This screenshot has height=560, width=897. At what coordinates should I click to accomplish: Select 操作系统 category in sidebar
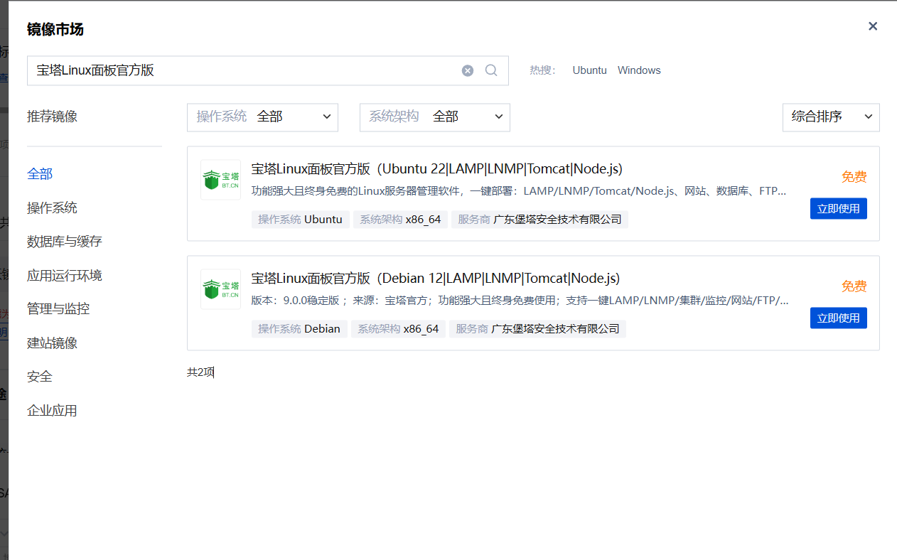[52, 208]
